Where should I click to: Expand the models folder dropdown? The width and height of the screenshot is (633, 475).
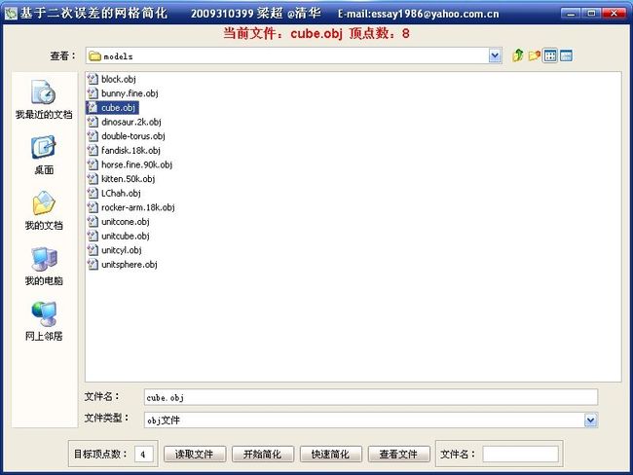[x=495, y=55]
